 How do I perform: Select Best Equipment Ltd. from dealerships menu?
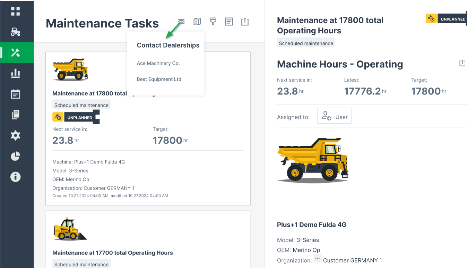point(159,79)
